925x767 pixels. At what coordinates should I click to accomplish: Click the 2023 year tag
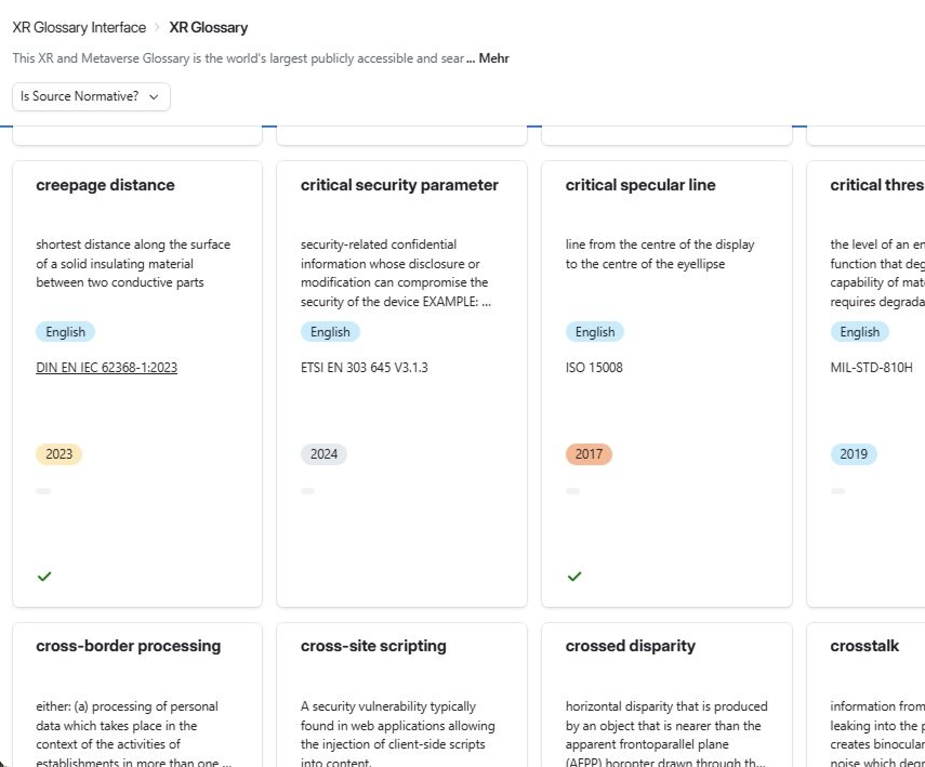(59, 454)
